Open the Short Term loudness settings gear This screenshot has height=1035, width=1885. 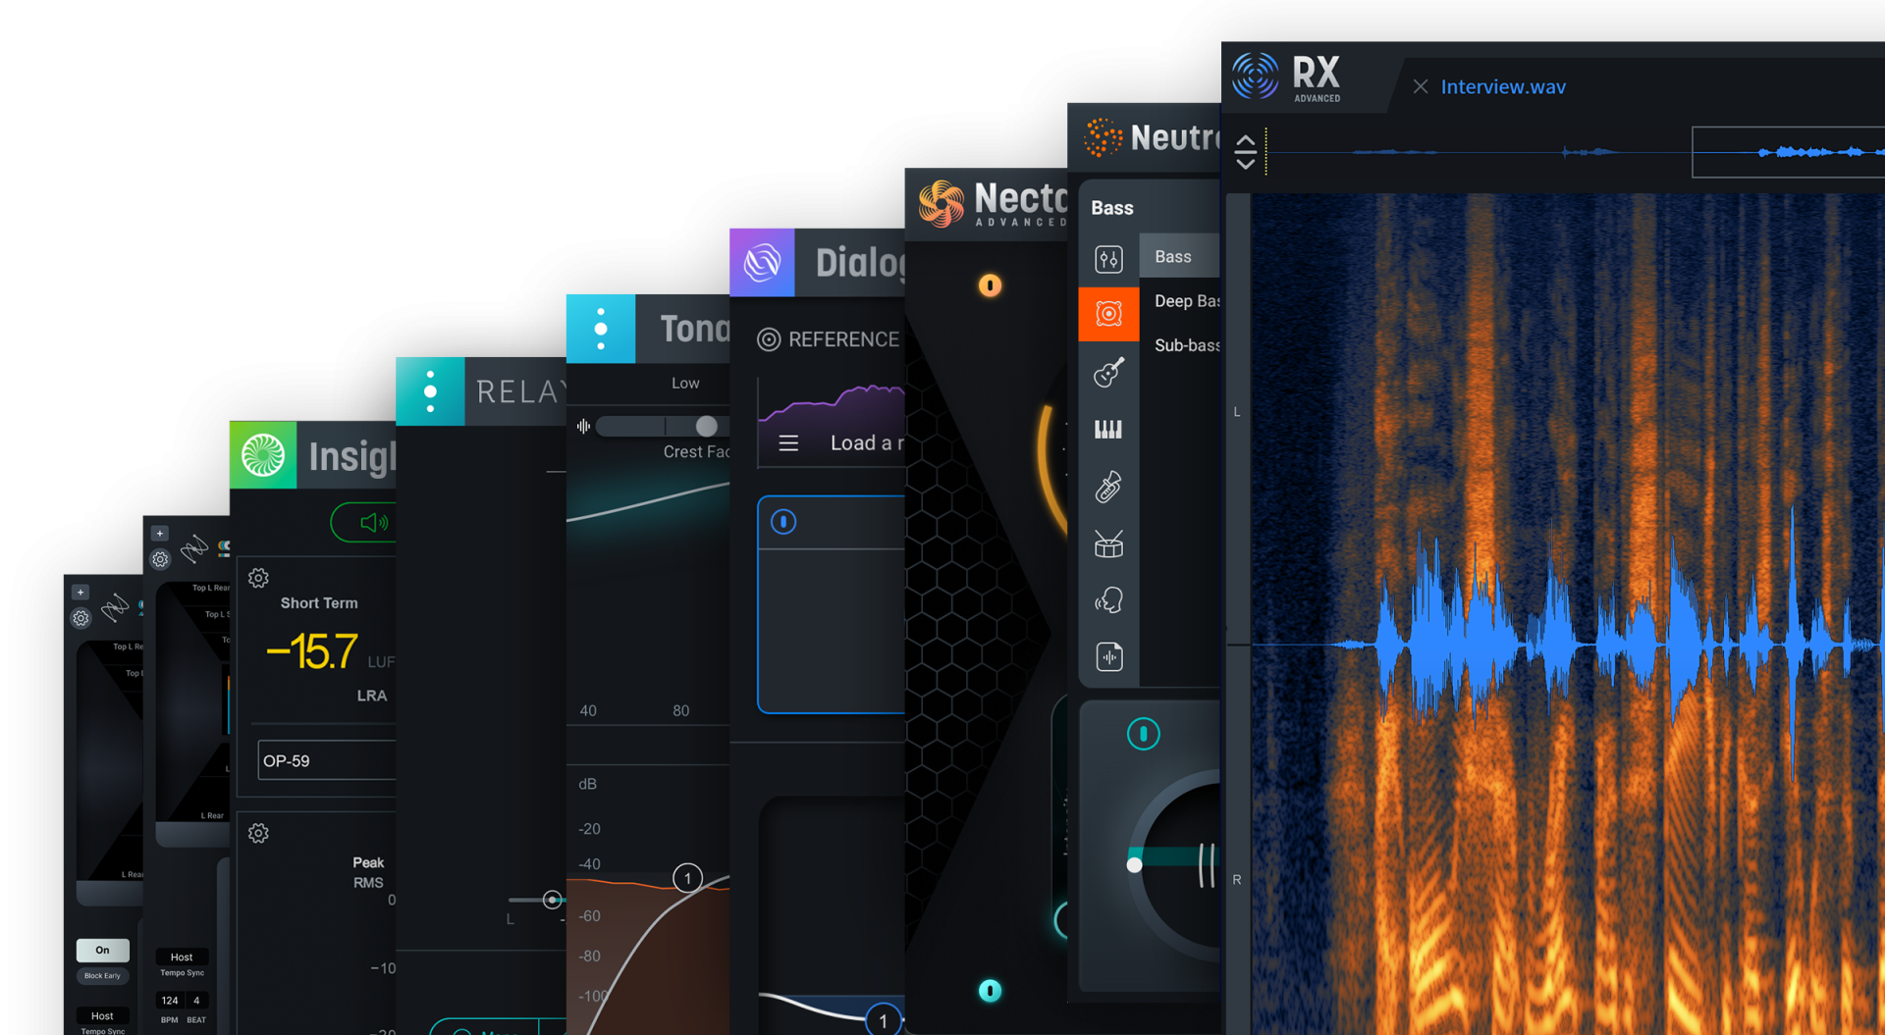tap(258, 578)
